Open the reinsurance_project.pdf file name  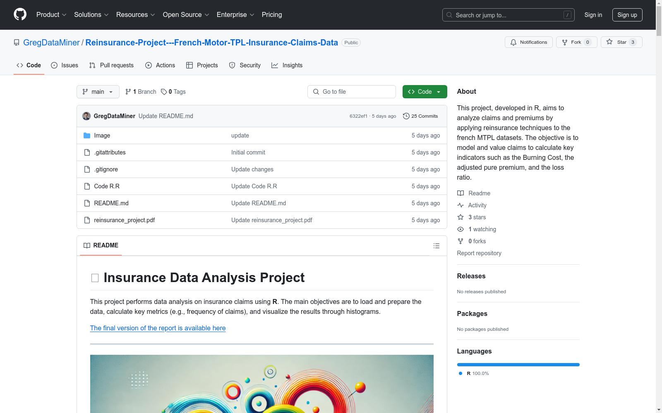click(x=125, y=220)
